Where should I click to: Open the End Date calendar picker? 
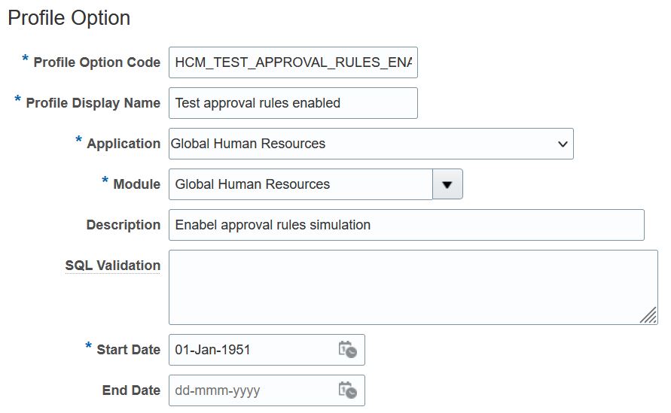[x=347, y=390]
